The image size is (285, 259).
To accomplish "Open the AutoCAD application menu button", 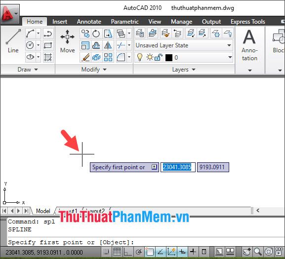I will pos(9,14).
